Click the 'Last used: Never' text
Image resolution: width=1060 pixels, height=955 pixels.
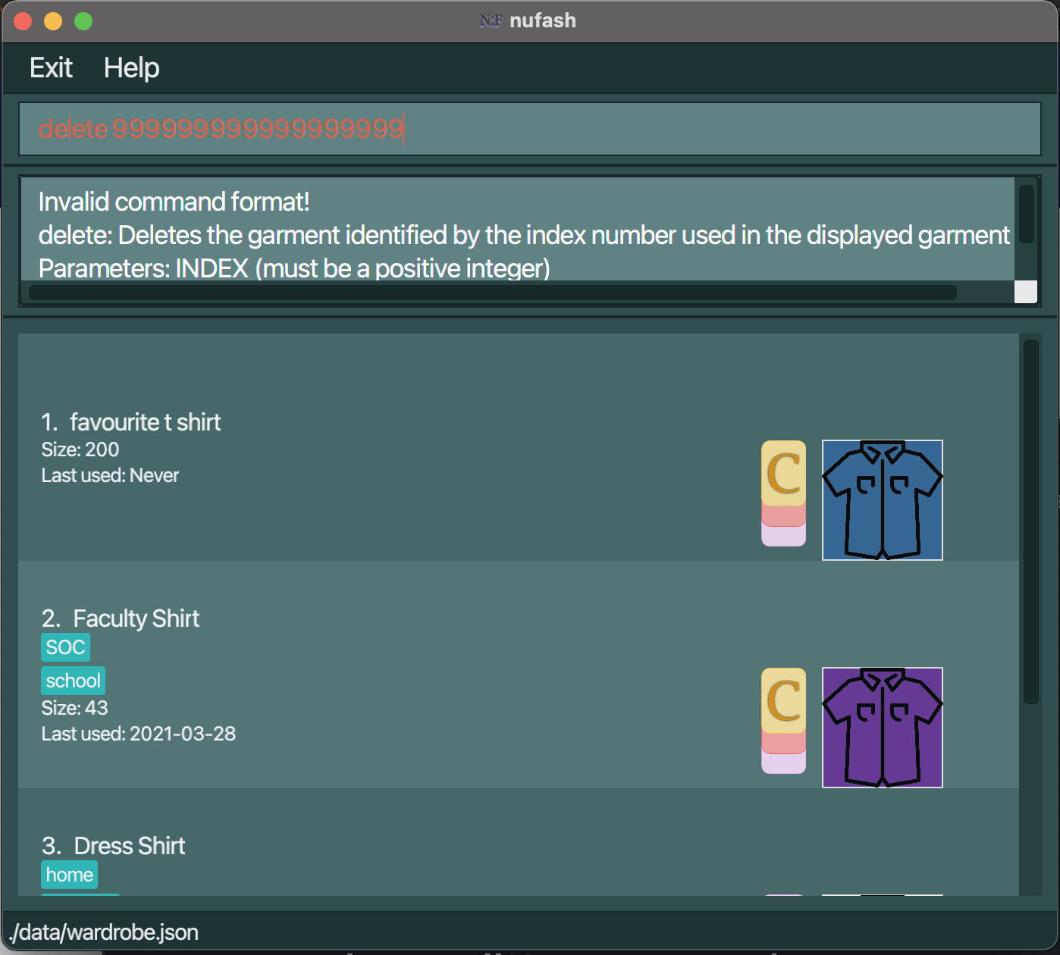pyautogui.click(x=110, y=475)
